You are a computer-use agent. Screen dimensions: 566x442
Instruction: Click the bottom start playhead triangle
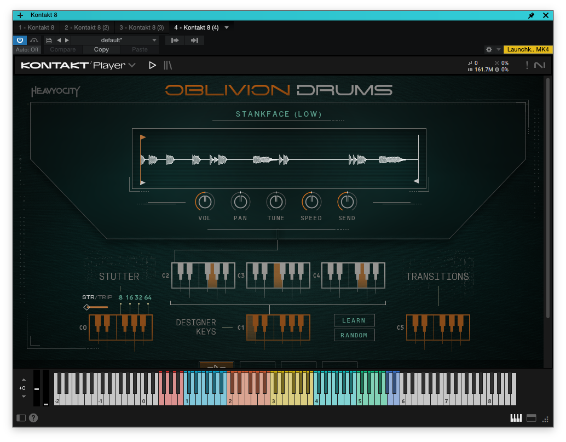pos(143,183)
